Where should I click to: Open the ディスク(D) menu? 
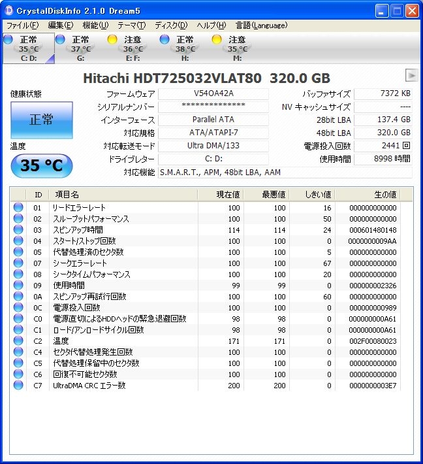coord(171,25)
